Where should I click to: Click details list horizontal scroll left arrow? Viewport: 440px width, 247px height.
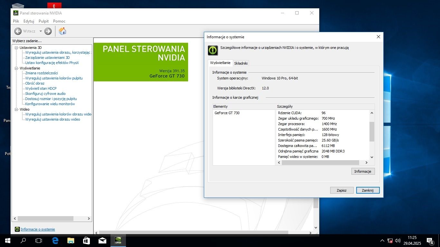click(x=279, y=163)
